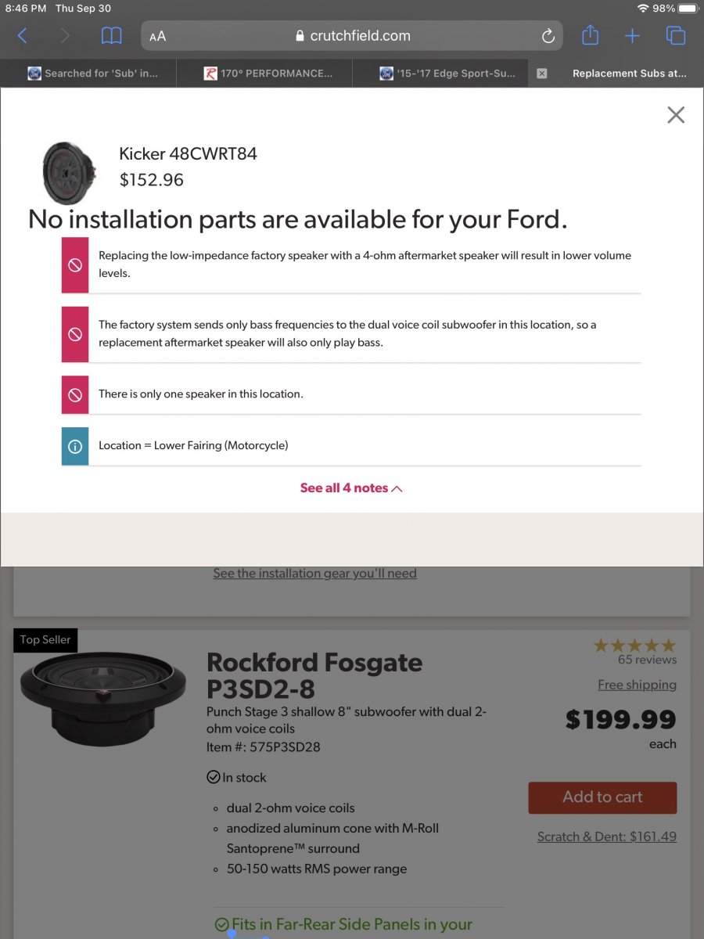The image size is (704, 939).
Task: Reload the crutchfield.com page
Action: [548, 36]
